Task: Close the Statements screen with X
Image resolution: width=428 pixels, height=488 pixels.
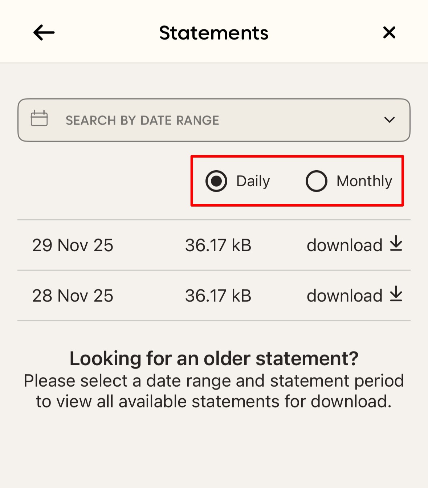Action: pos(389,33)
